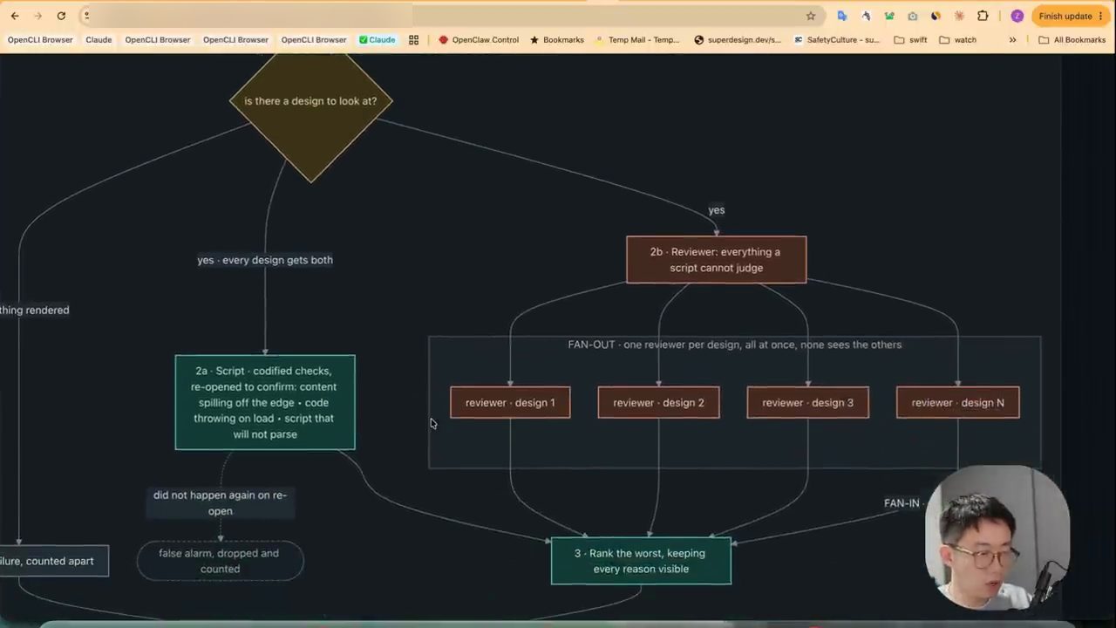The width and height of the screenshot is (1116, 628).
Task: Select the "2b · Reviewer" node
Action: [x=716, y=260]
